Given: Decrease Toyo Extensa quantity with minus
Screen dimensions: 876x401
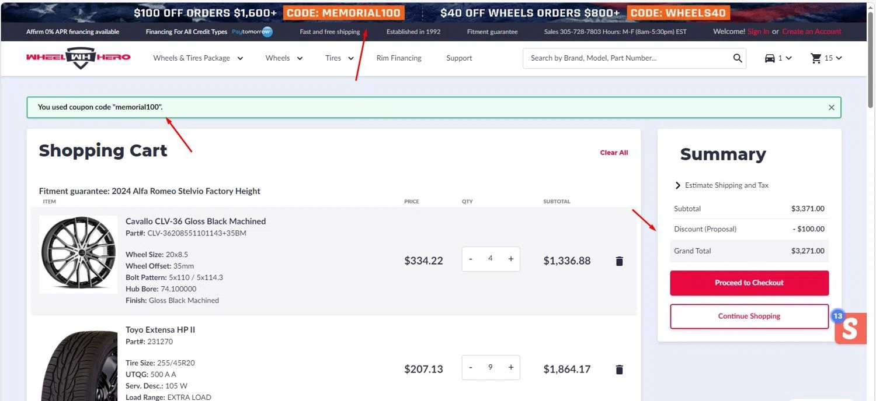Looking at the screenshot, I should [x=471, y=367].
